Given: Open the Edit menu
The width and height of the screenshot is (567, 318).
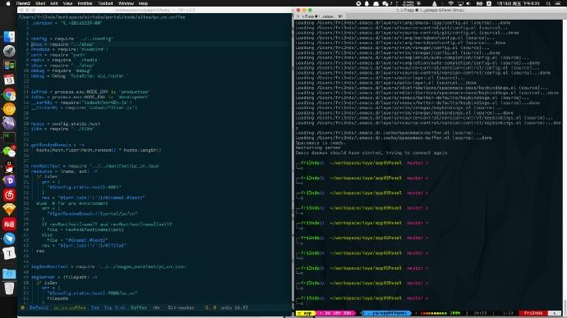Looking at the screenshot, I should click(54, 3).
